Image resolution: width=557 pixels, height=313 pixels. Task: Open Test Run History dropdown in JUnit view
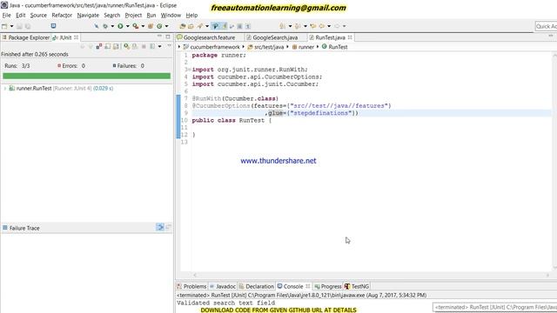click(x=160, y=46)
